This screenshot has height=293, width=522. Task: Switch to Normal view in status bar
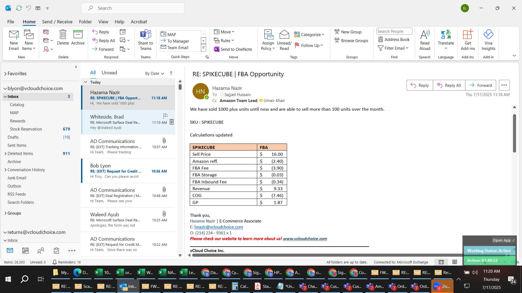tap(441, 262)
